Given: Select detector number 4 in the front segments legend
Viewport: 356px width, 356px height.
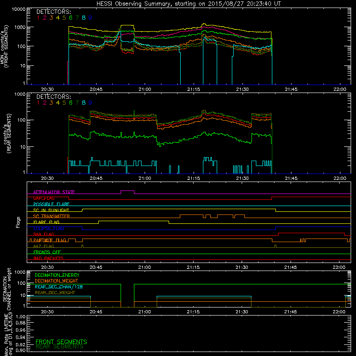Looking at the screenshot, I should pos(58,18).
